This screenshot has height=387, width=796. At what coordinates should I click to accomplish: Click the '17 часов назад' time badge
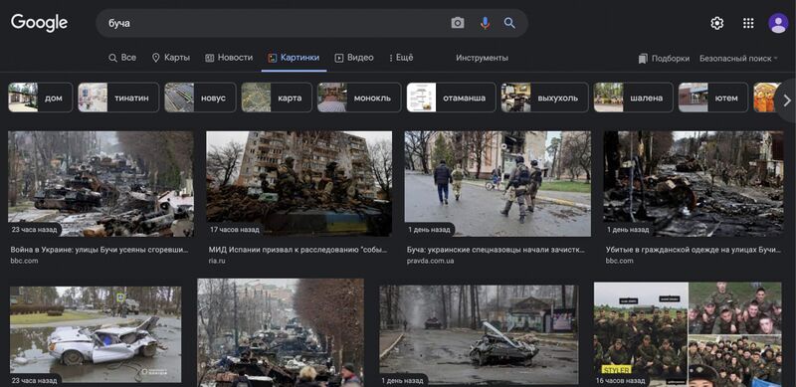tap(235, 230)
